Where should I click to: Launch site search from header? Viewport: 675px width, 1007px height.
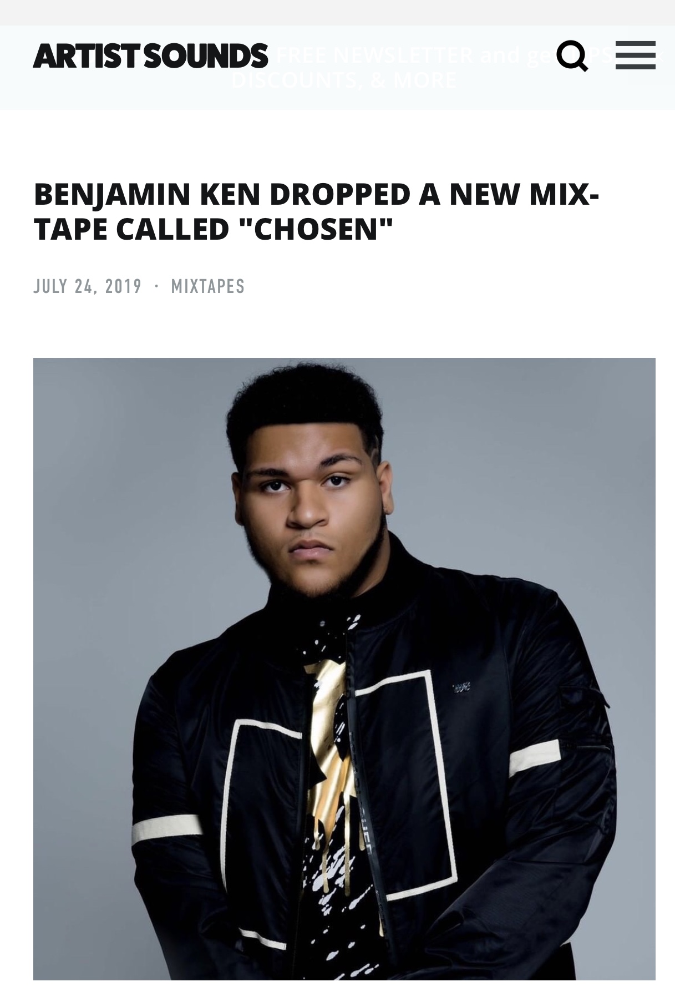(572, 55)
